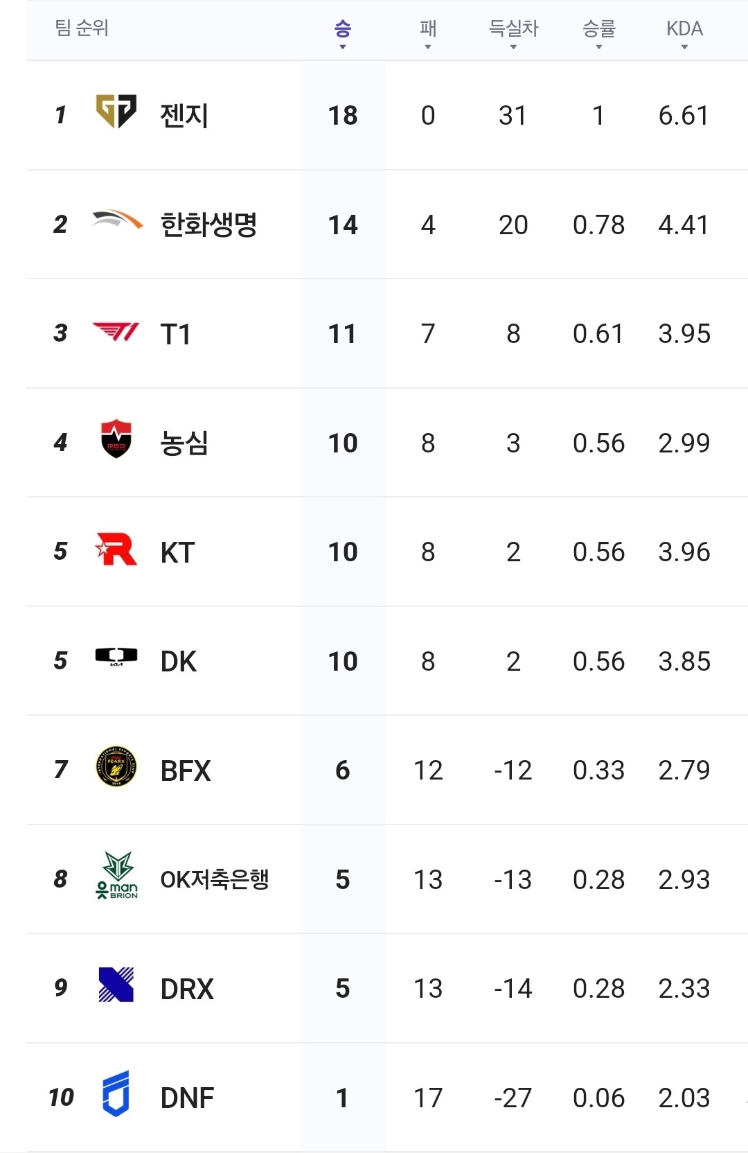Open the 젠지 team name link
This screenshot has height=1153, width=748.
(x=184, y=115)
